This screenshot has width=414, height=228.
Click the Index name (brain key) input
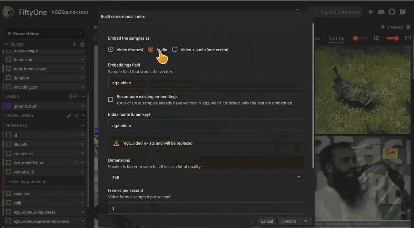[x=206, y=125]
